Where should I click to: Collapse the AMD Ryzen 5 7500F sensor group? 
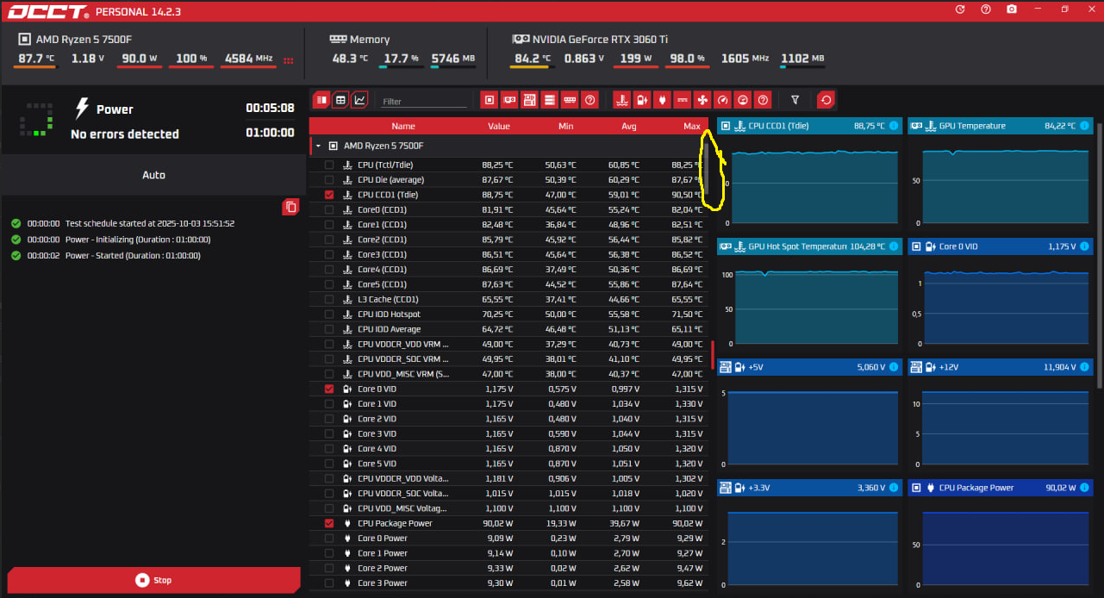pos(319,146)
